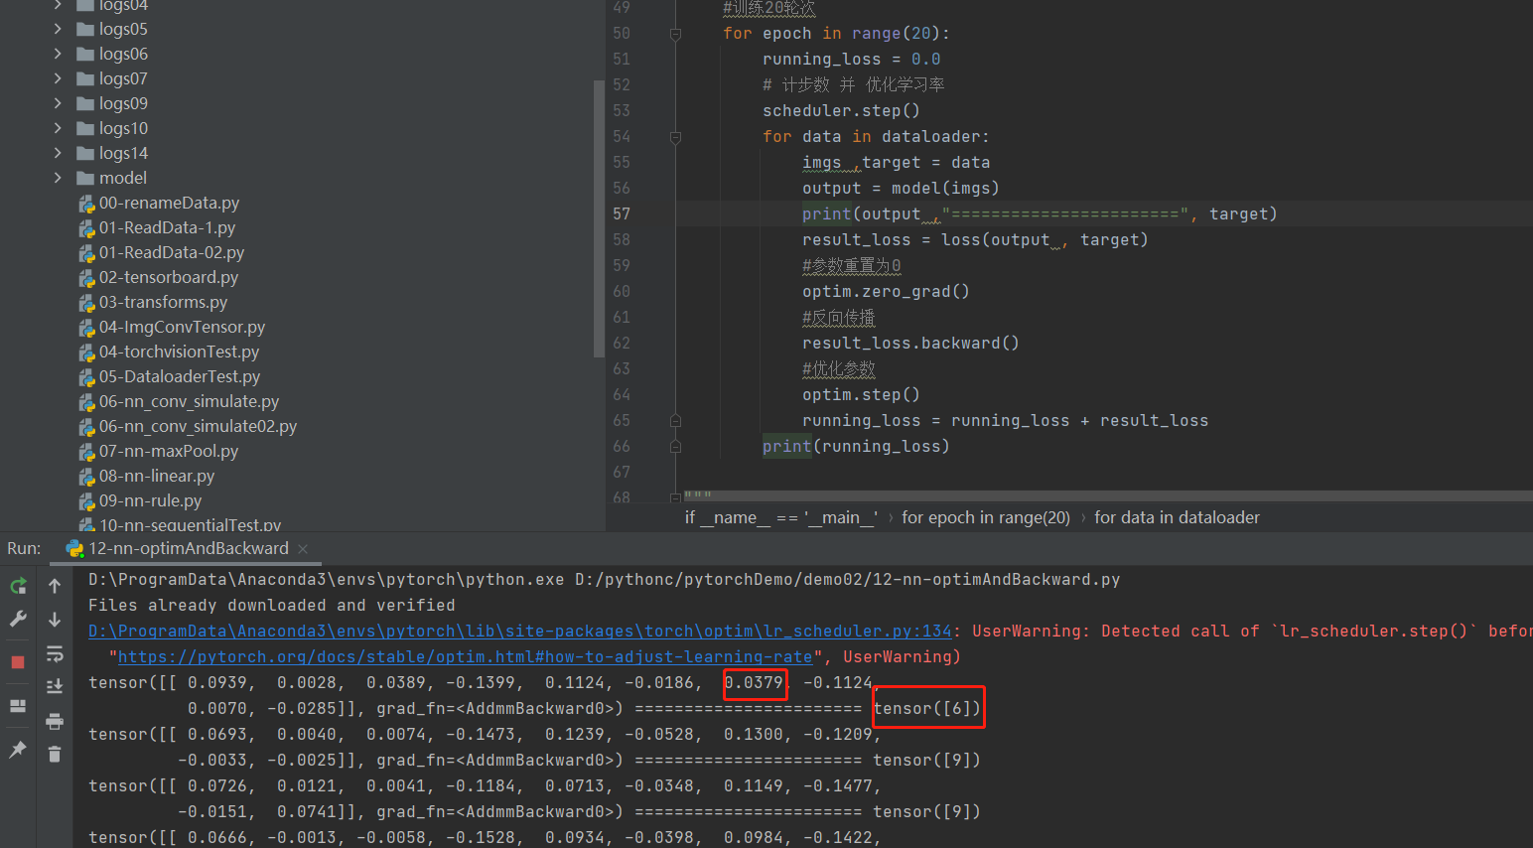
Task: Collapse the for epoch loop fold marker
Action: pos(675,34)
